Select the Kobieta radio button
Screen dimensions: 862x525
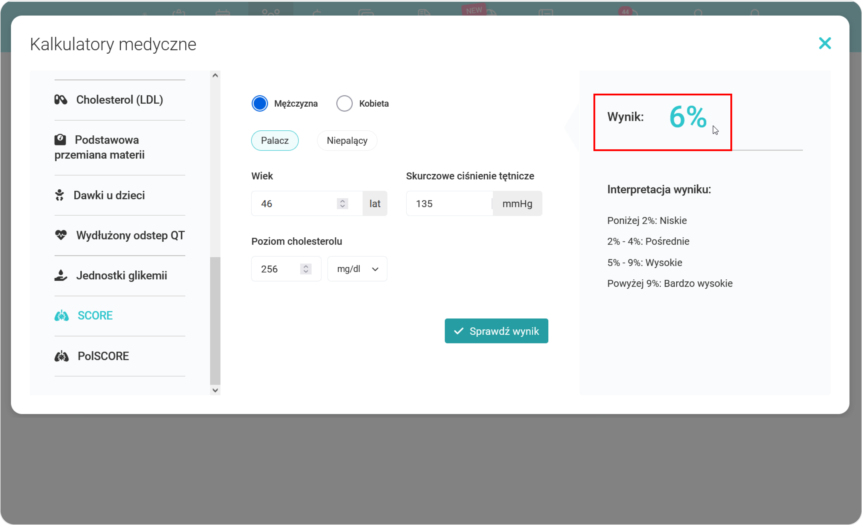coord(344,103)
